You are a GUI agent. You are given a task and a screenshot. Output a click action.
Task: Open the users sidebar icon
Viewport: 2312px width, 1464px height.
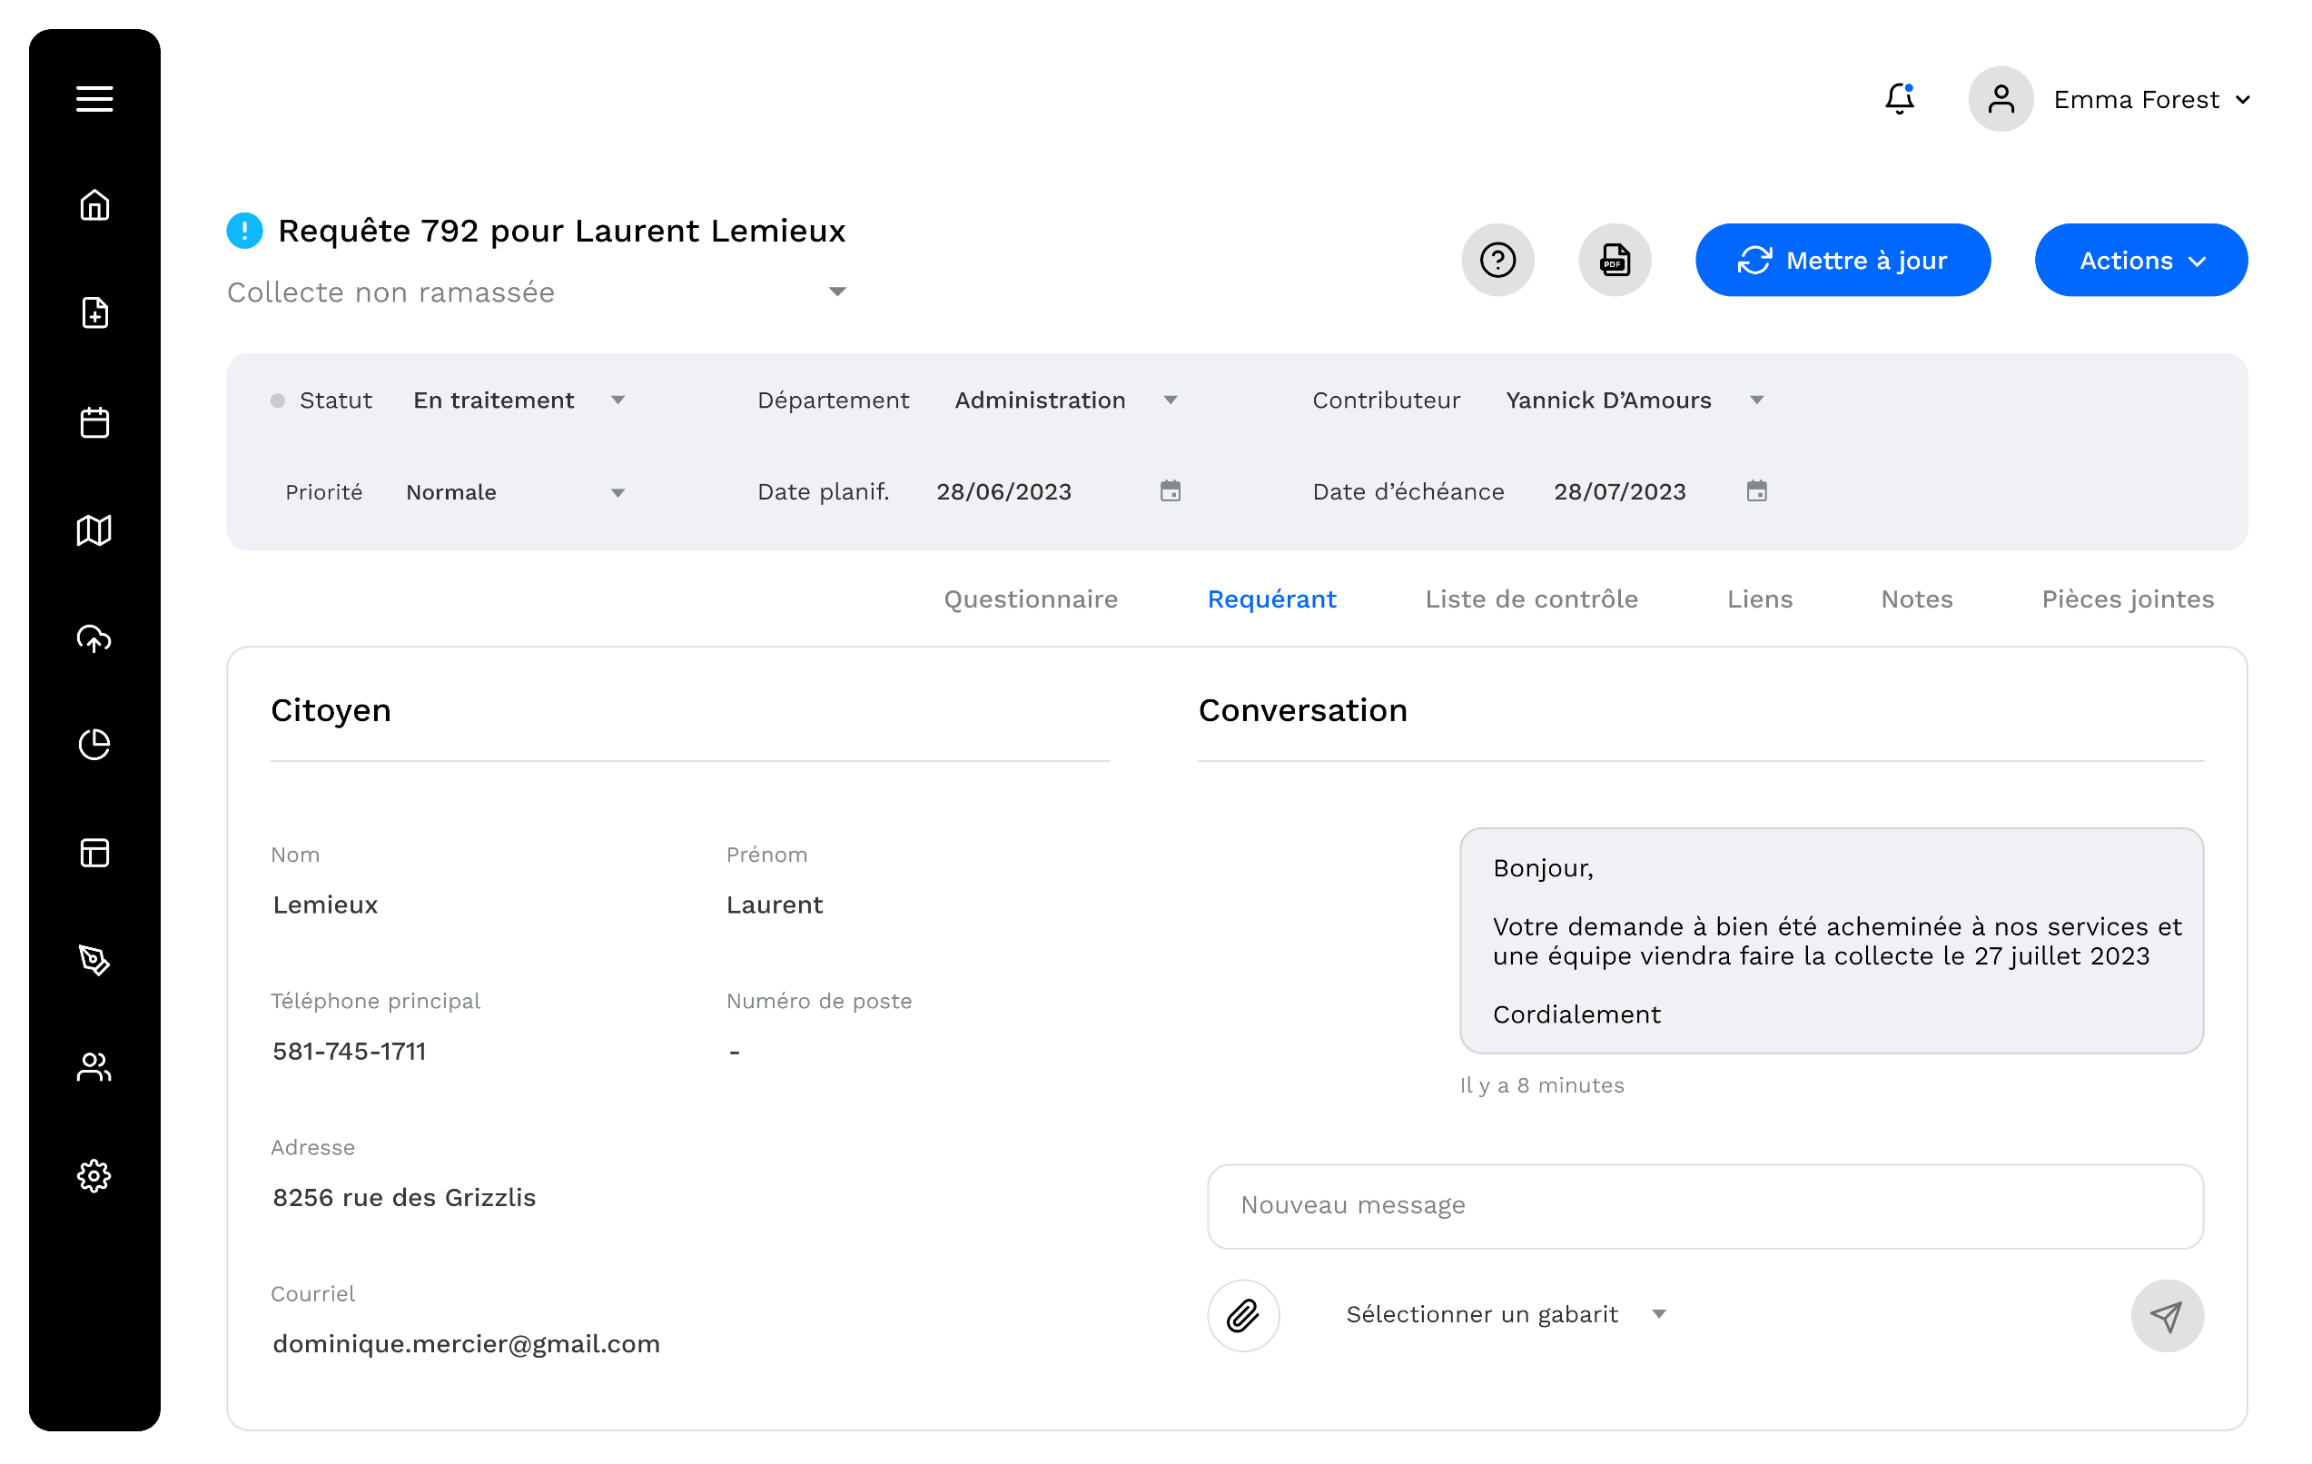[x=94, y=1067]
